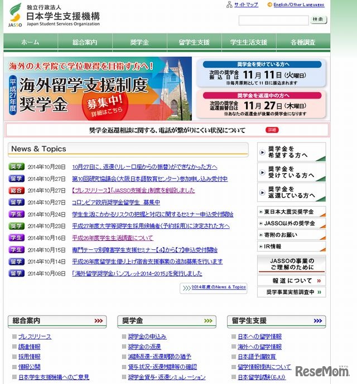Click blue 留学 tag on コロンビア row
357x384 pixels.
point(16,202)
